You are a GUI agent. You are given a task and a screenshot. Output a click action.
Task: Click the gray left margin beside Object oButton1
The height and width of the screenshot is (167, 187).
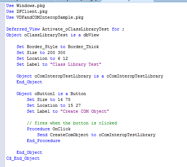click(3, 94)
